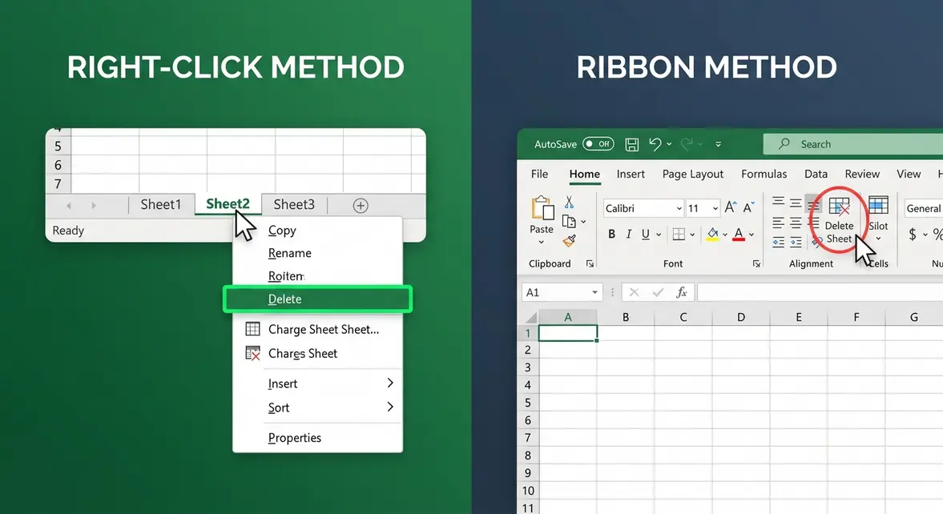This screenshot has height=514, width=943.
Task: Expand the Silot dropdown arrow
Action: 878,239
